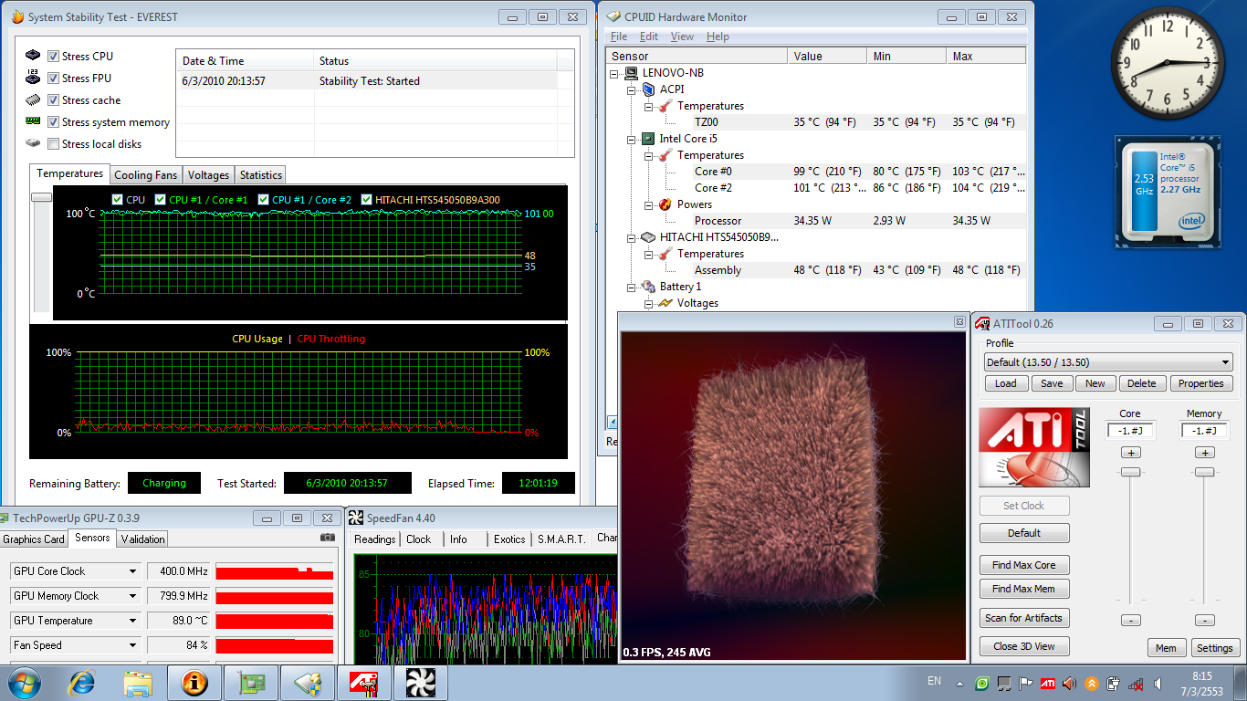Image resolution: width=1247 pixels, height=701 pixels.
Task: Uncheck HITACHI HTS545050B9A300 graph checkbox
Action: (x=366, y=200)
